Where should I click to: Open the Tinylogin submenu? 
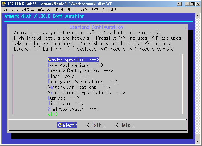pos(66,103)
